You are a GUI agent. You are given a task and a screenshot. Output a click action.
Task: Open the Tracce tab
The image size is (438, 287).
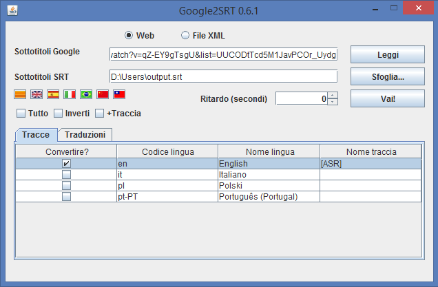(36, 135)
